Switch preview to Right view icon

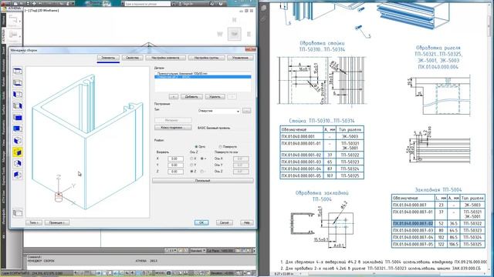(x=18, y=106)
